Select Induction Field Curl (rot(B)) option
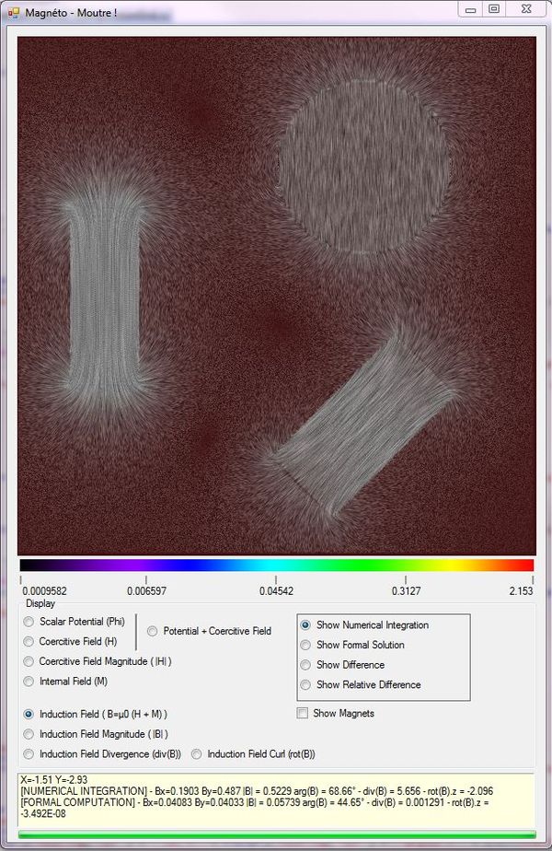 197,754
